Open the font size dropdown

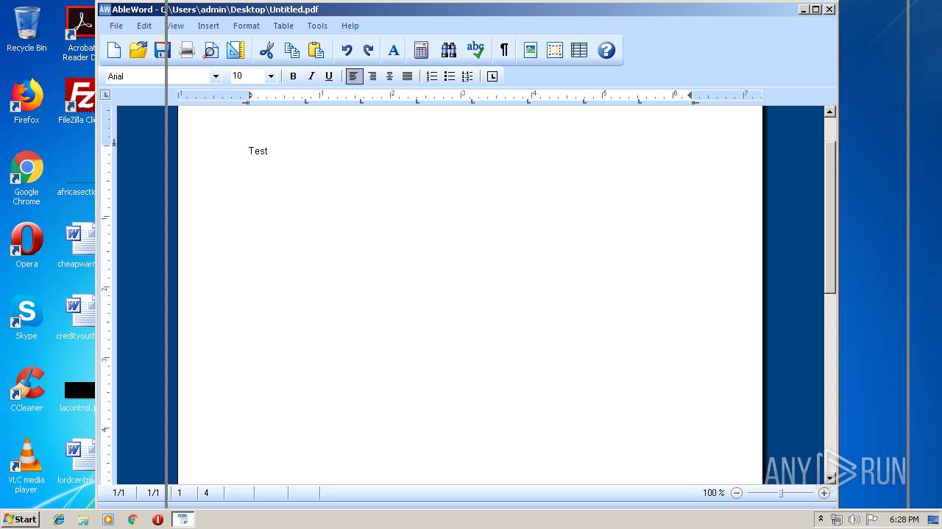point(270,76)
